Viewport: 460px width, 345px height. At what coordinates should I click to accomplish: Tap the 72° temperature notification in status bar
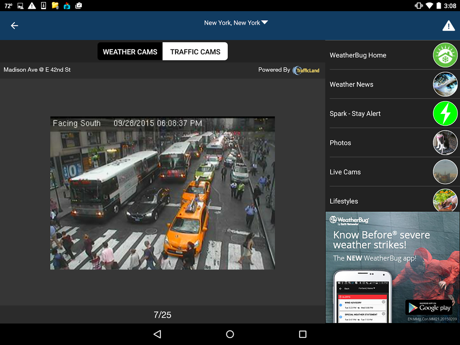8,6
